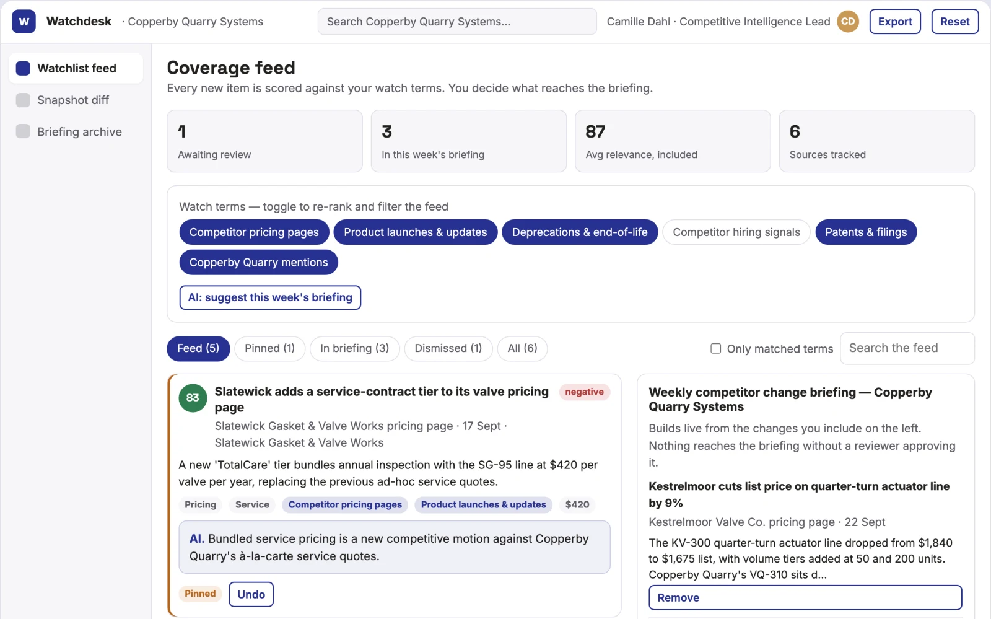
Task: Click the Reset button
Action: pos(955,22)
